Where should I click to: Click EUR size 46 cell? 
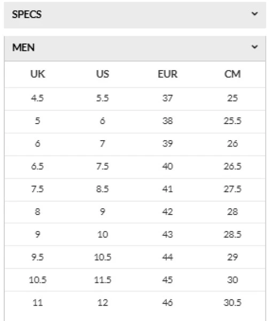167,303
